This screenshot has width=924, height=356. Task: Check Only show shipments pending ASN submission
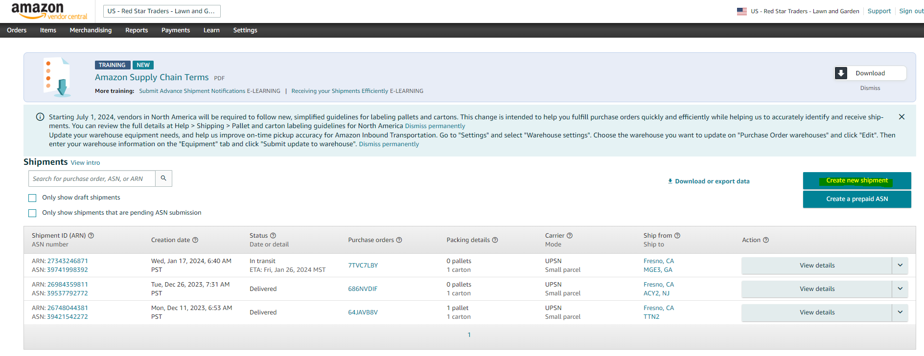tap(32, 213)
